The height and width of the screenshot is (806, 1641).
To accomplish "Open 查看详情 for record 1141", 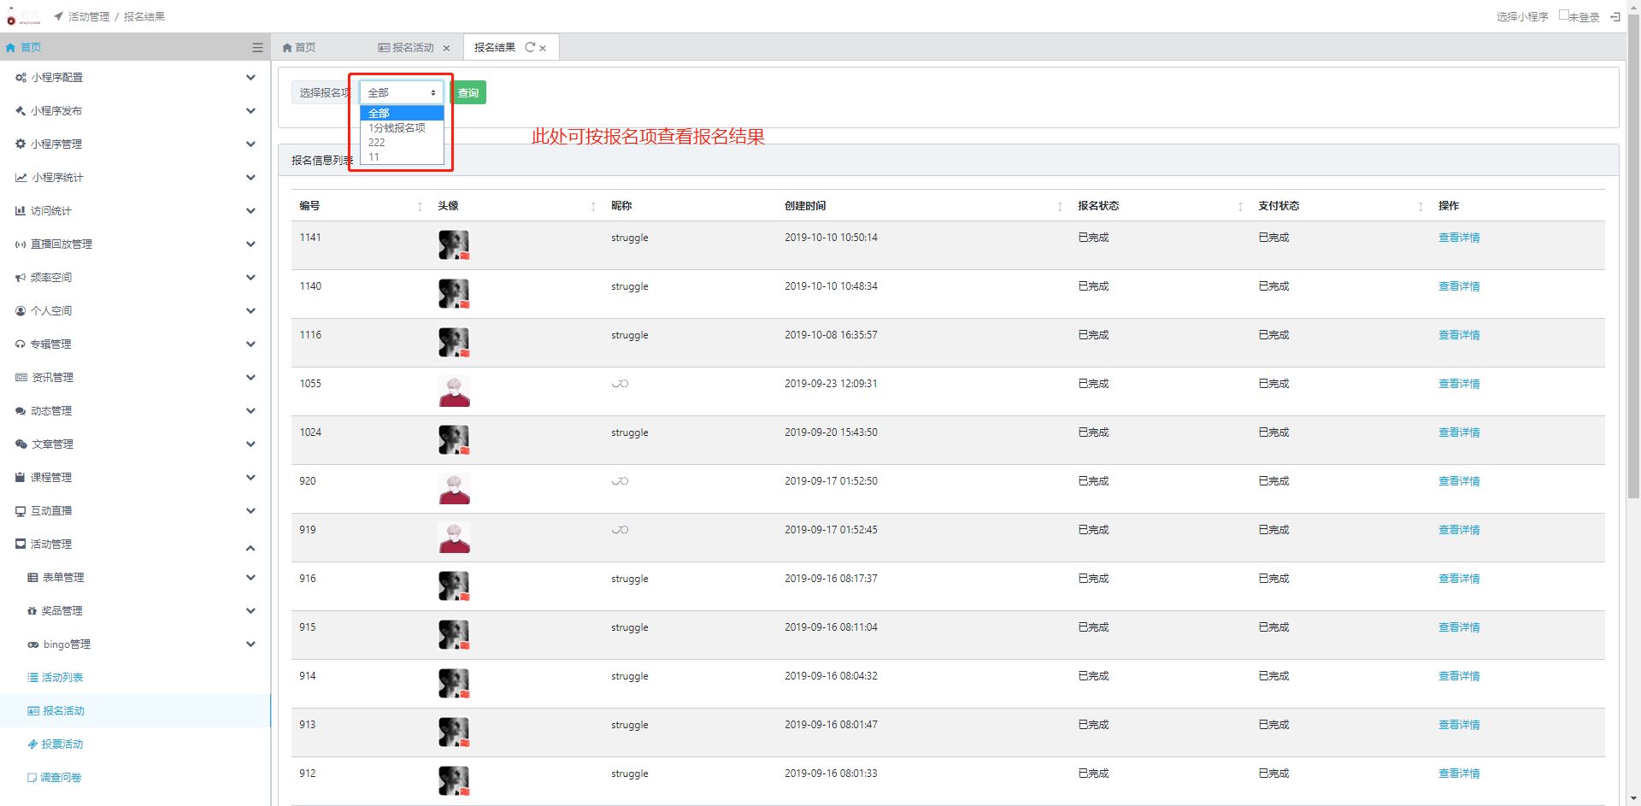I will (x=1458, y=238).
